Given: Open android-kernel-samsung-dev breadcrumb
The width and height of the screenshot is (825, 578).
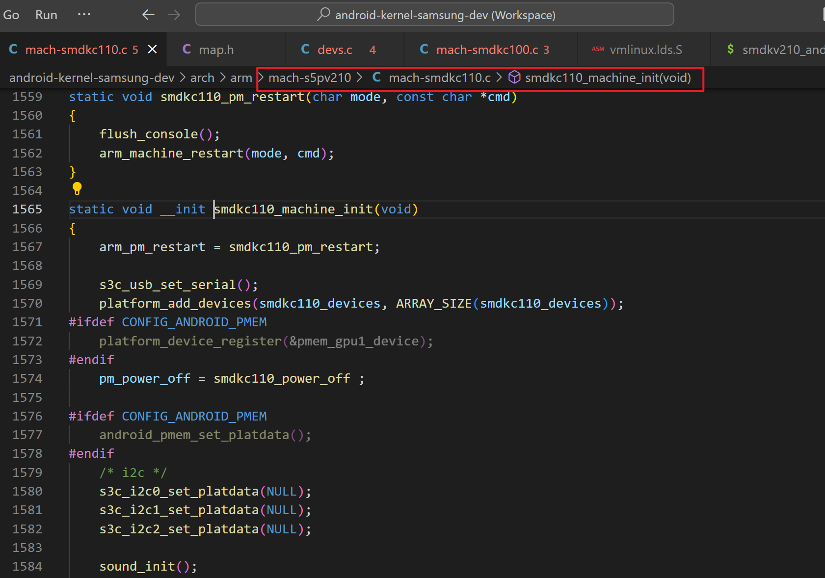Looking at the screenshot, I should coord(92,78).
